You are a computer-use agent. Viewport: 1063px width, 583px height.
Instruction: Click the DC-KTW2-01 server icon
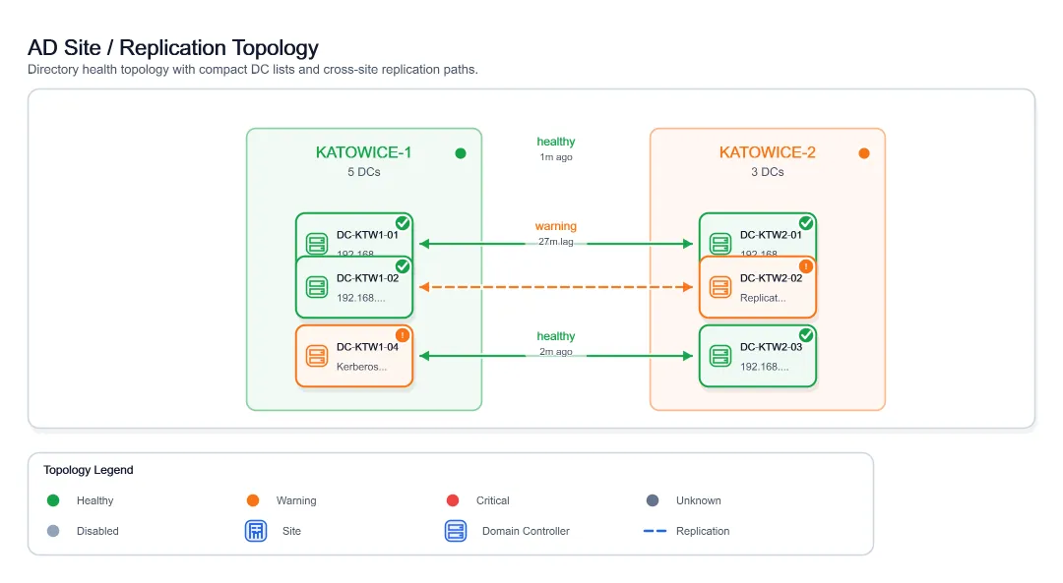(719, 244)
